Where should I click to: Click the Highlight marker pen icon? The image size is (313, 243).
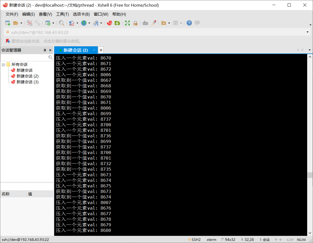click(x=153, y=23)
